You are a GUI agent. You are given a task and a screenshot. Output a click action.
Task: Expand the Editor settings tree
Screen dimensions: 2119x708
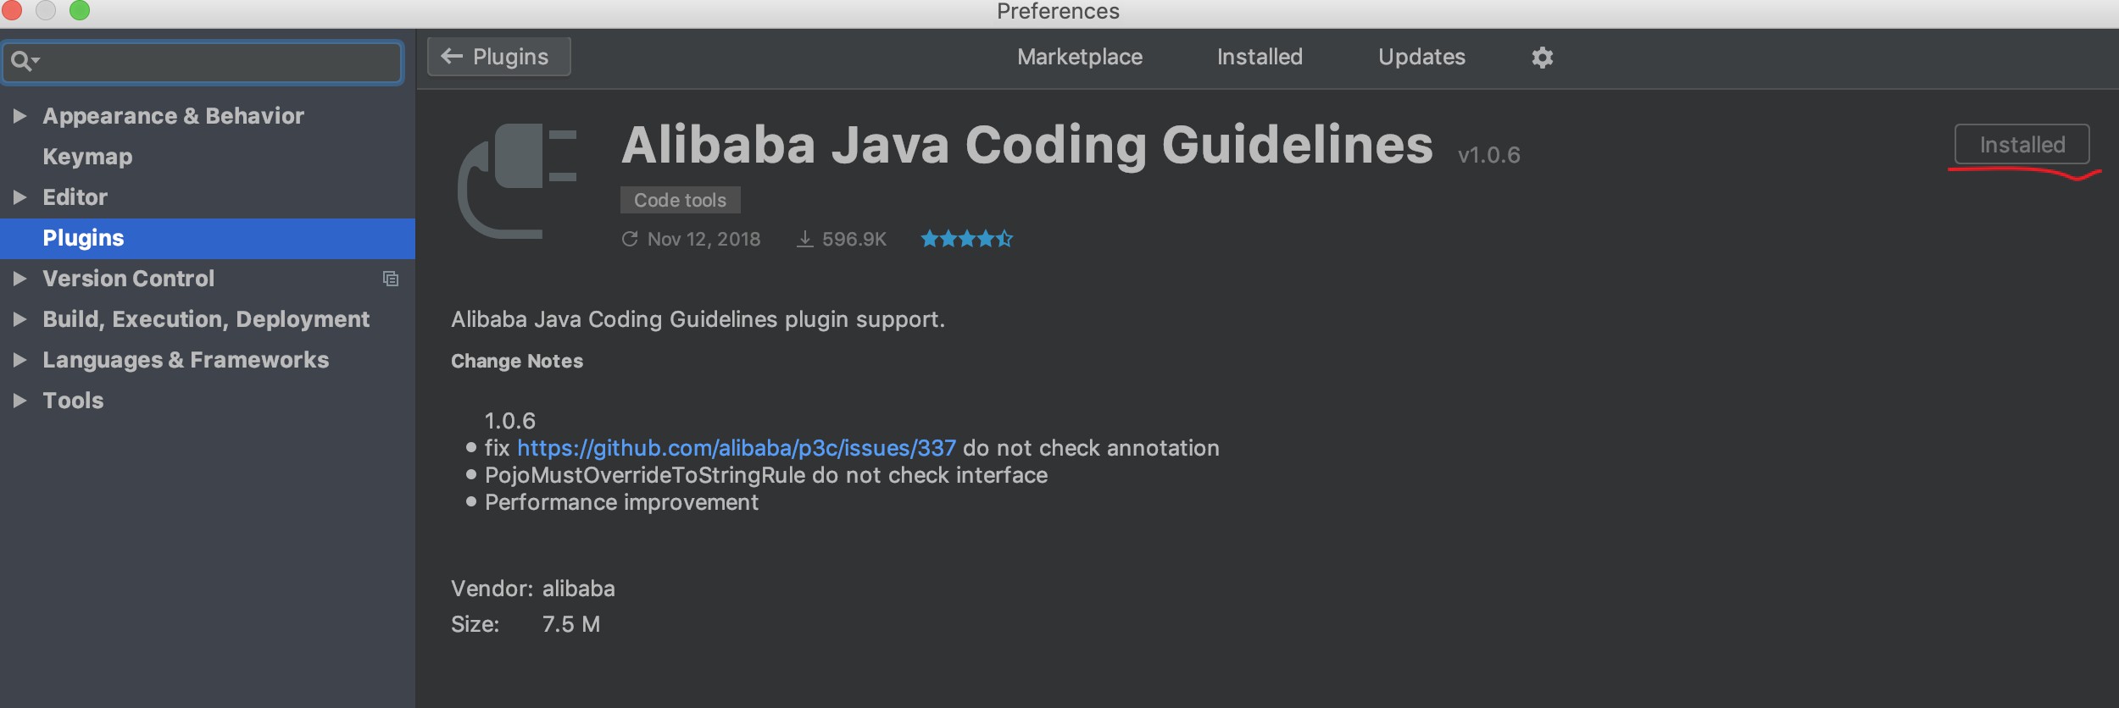click(19, 197)
